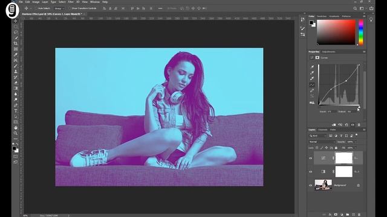Screen dimensions: 387x217
Task: Select the Horizontal Type tool
Action: point(16,111)
